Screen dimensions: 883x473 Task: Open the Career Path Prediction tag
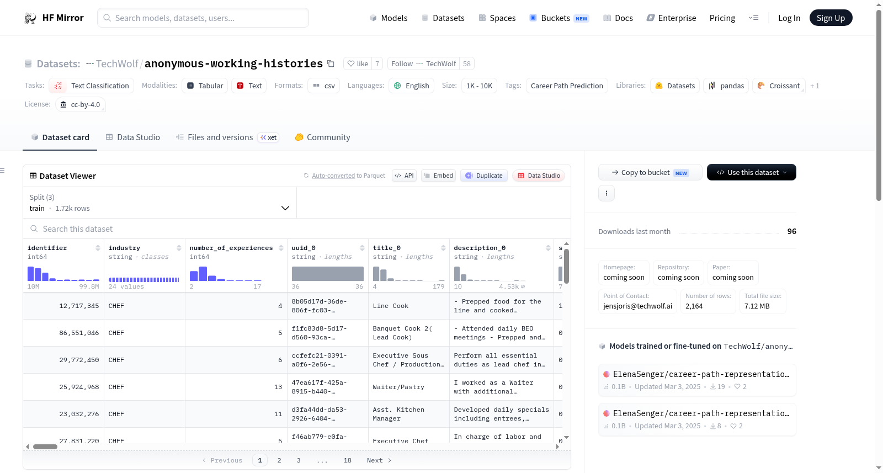567,86
